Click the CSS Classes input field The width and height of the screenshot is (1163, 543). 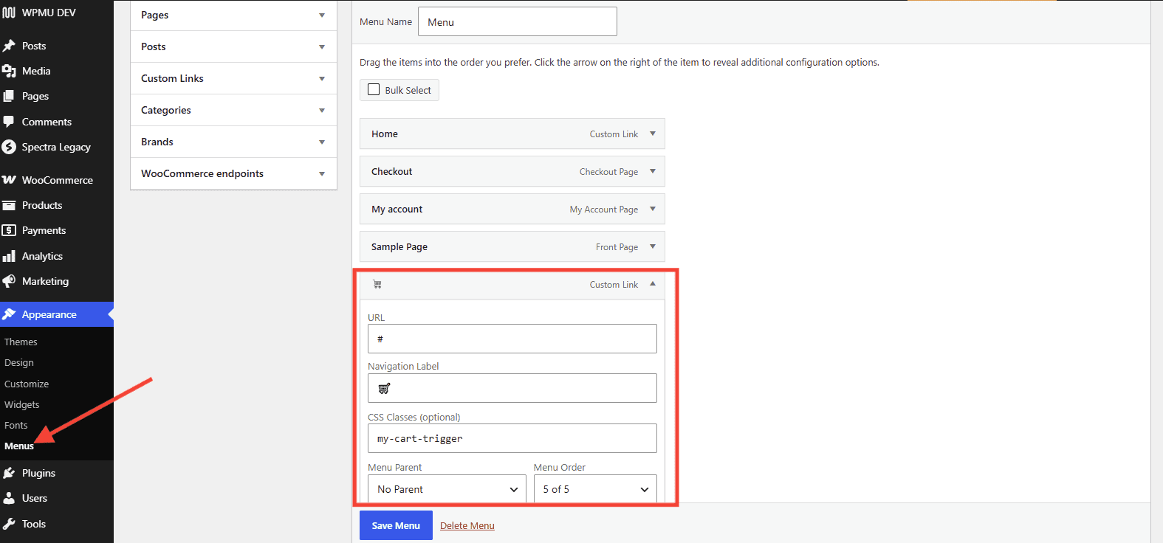pyautogui.click(x=512, y=438)
